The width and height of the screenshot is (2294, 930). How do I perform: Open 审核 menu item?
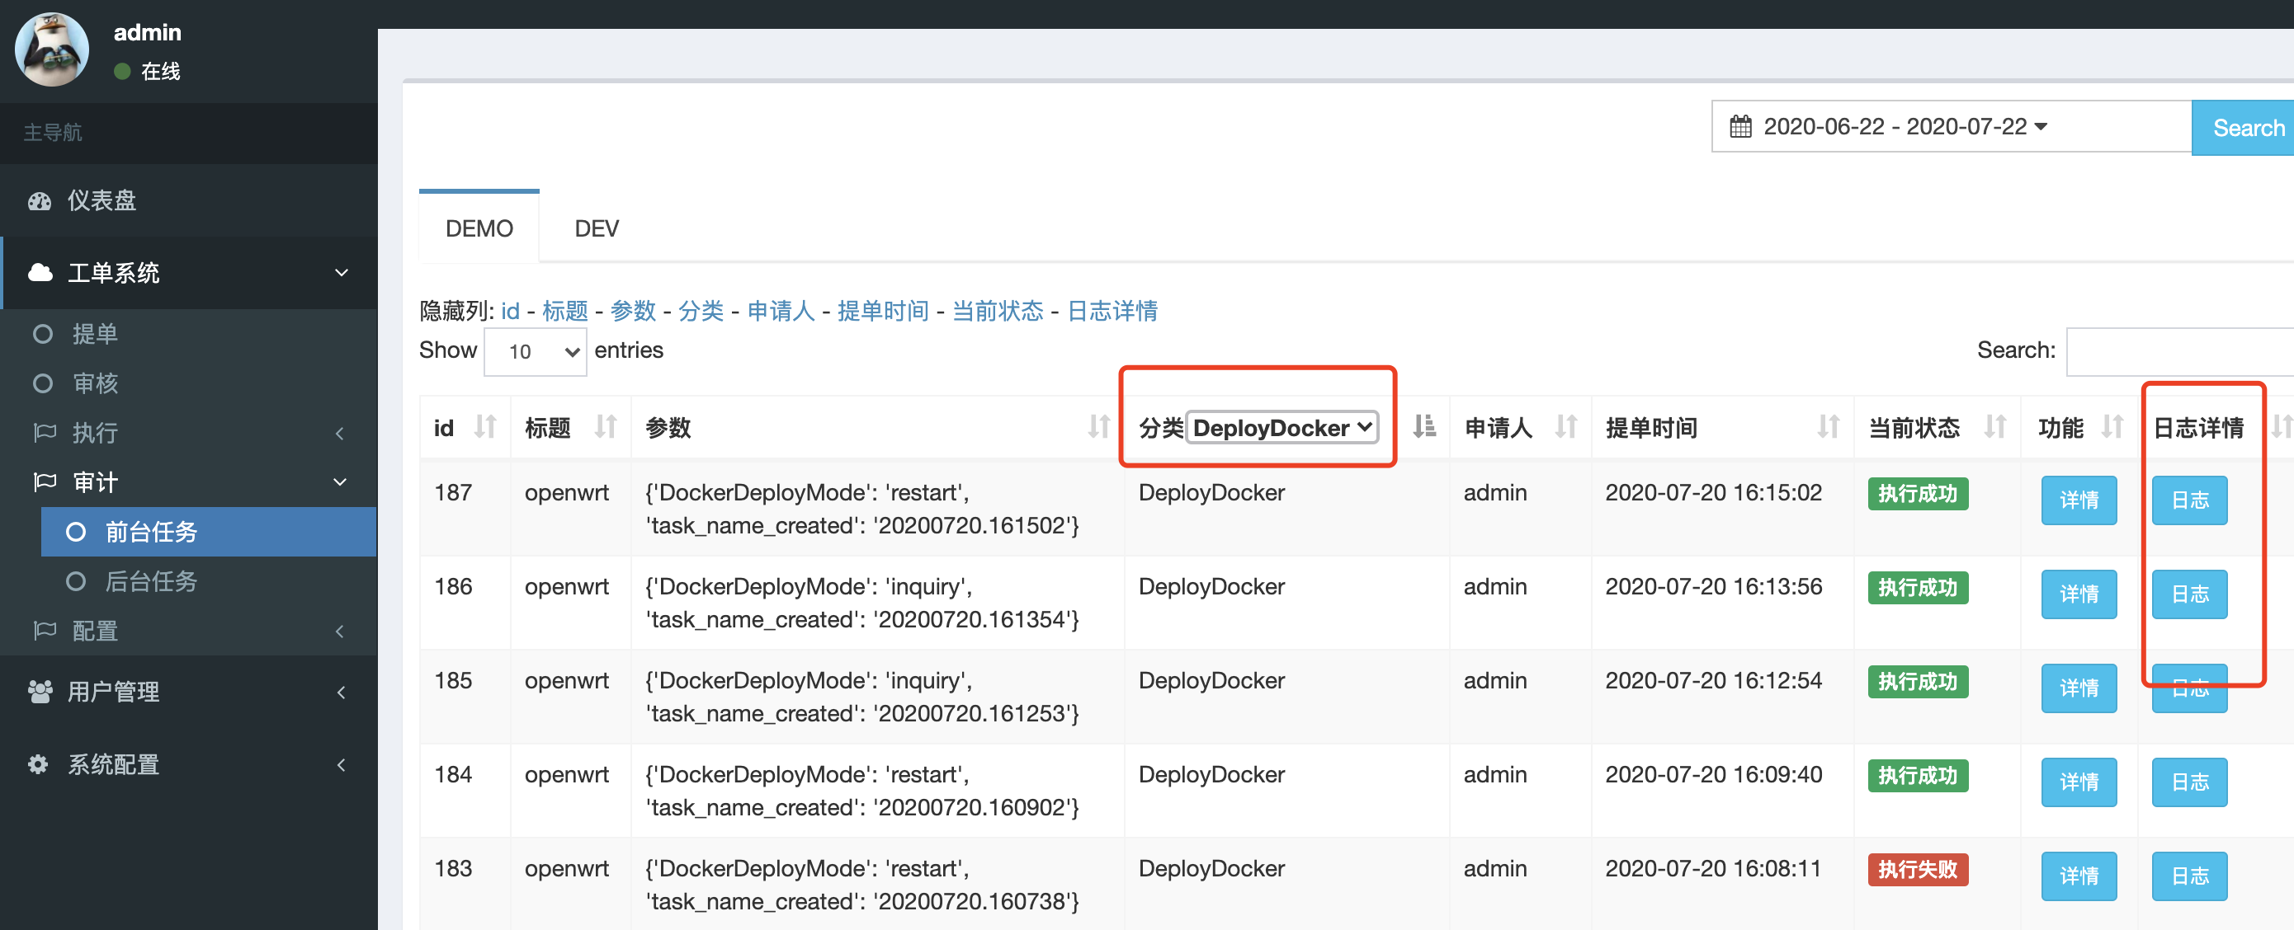click(x=189, y=383)
